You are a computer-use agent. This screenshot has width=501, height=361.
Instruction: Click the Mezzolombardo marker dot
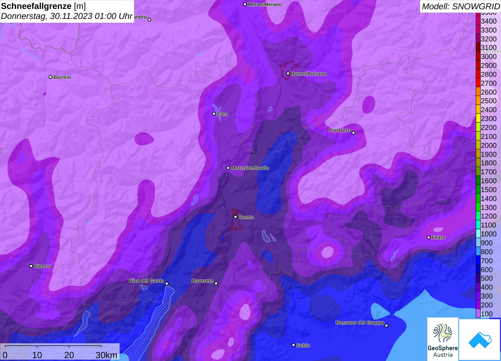[228, 168]
